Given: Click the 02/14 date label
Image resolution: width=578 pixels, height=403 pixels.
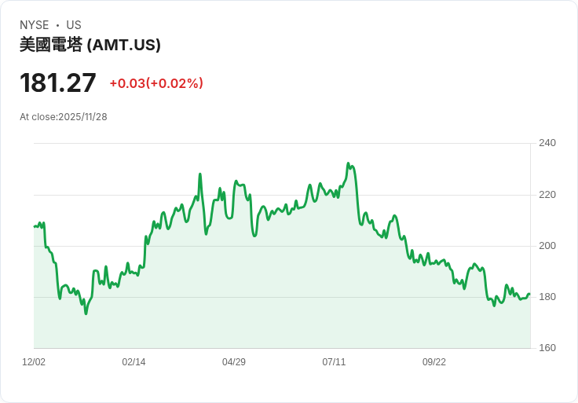Looking at the screenshot, I should [134, 362].
